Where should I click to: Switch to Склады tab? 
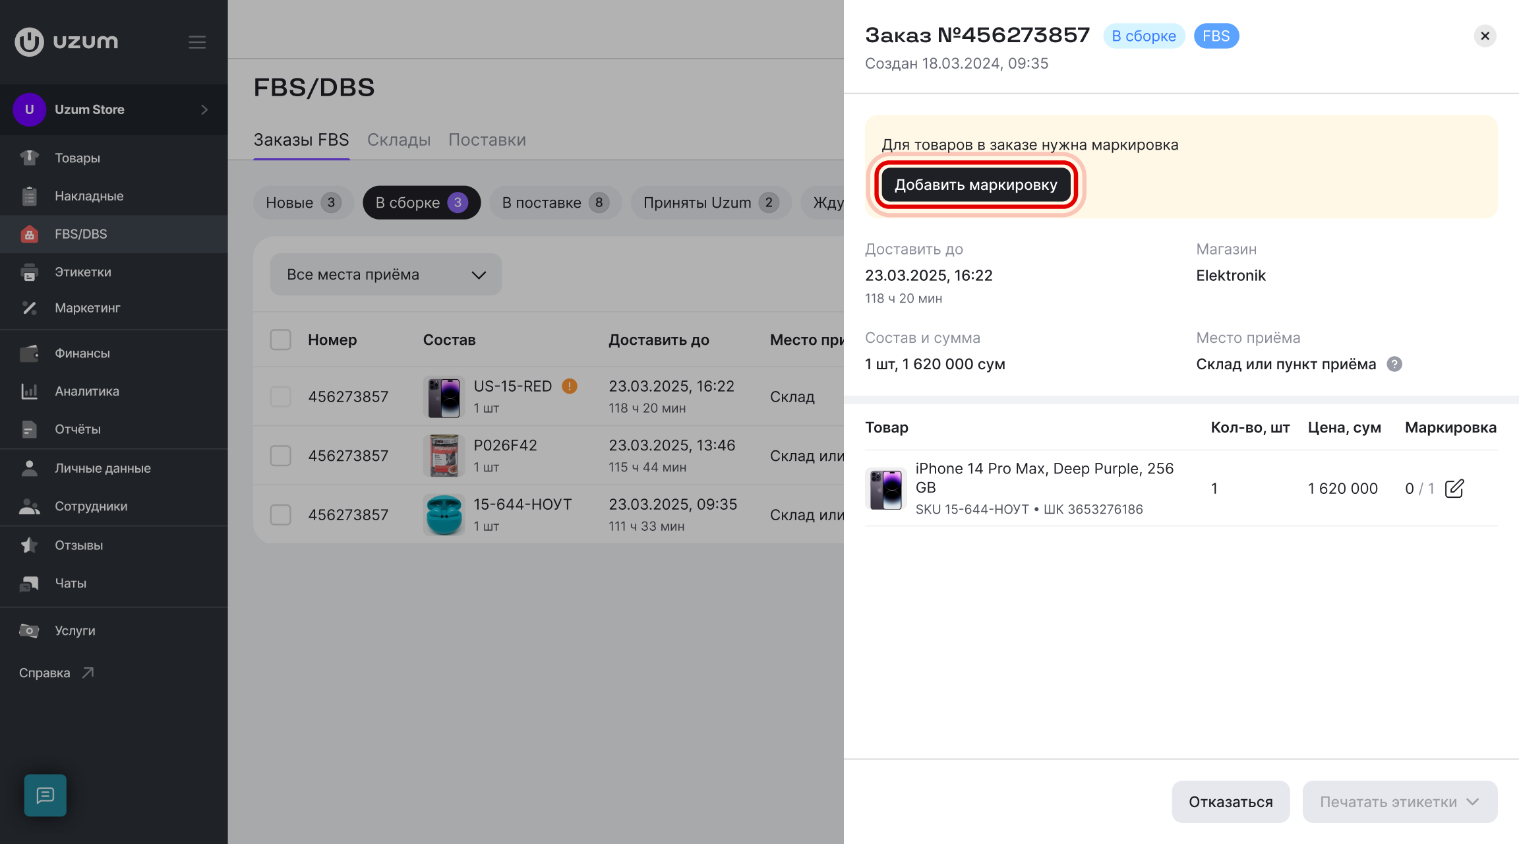(398, 140)
